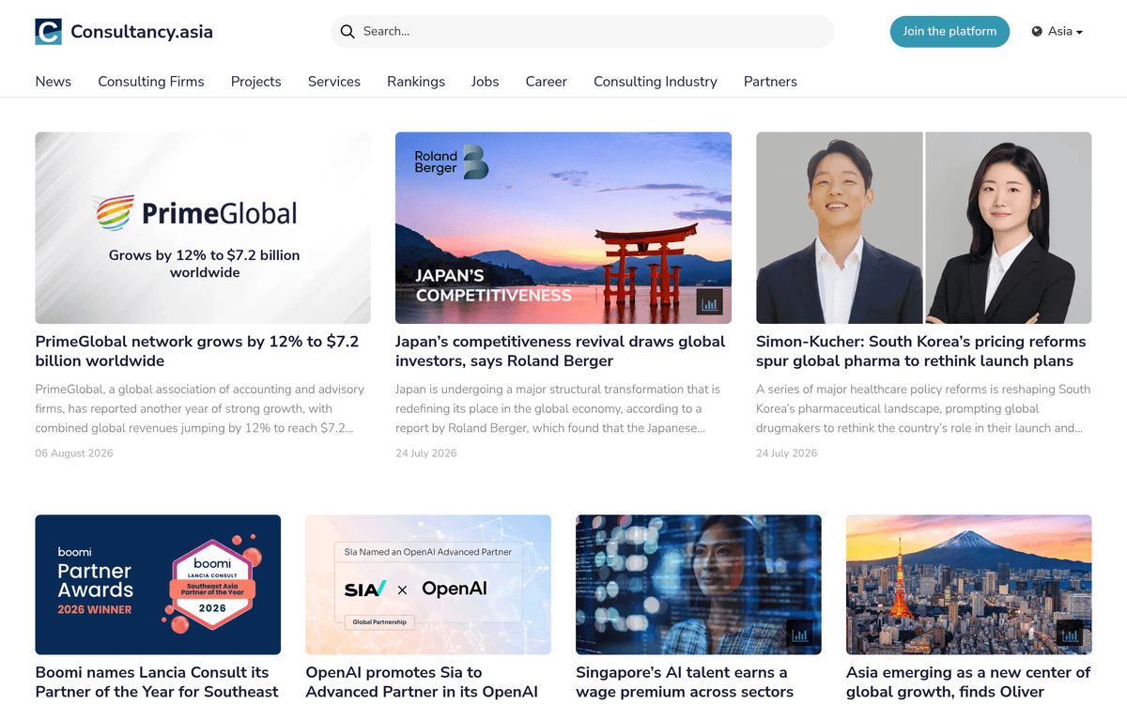
Task: Click the search magnifier icon
Action: click(x=347, y=31)
